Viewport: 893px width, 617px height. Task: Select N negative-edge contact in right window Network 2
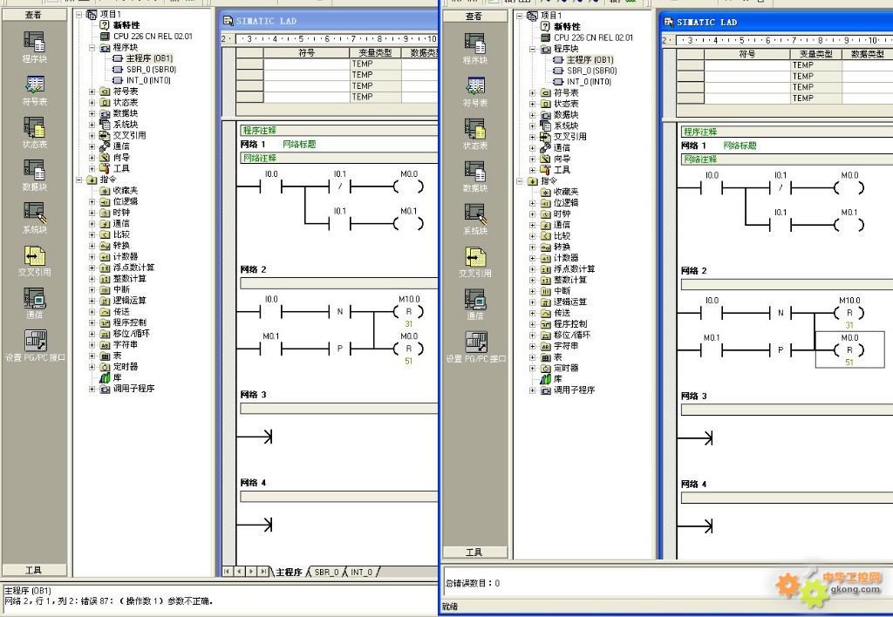click(781, 313)
